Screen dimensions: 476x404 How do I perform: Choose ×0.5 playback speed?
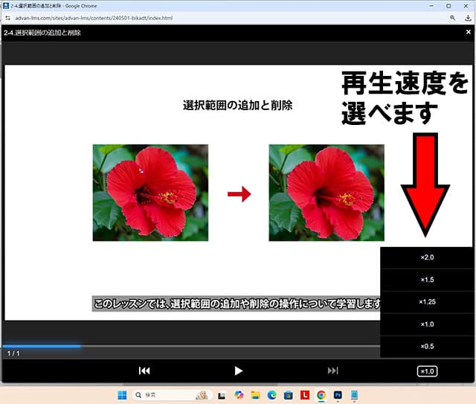coord(427,347)
